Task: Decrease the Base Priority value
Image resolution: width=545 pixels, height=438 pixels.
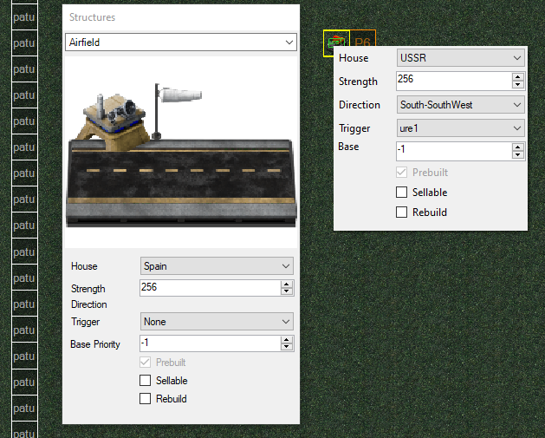Action: click(x=287, y=347)
